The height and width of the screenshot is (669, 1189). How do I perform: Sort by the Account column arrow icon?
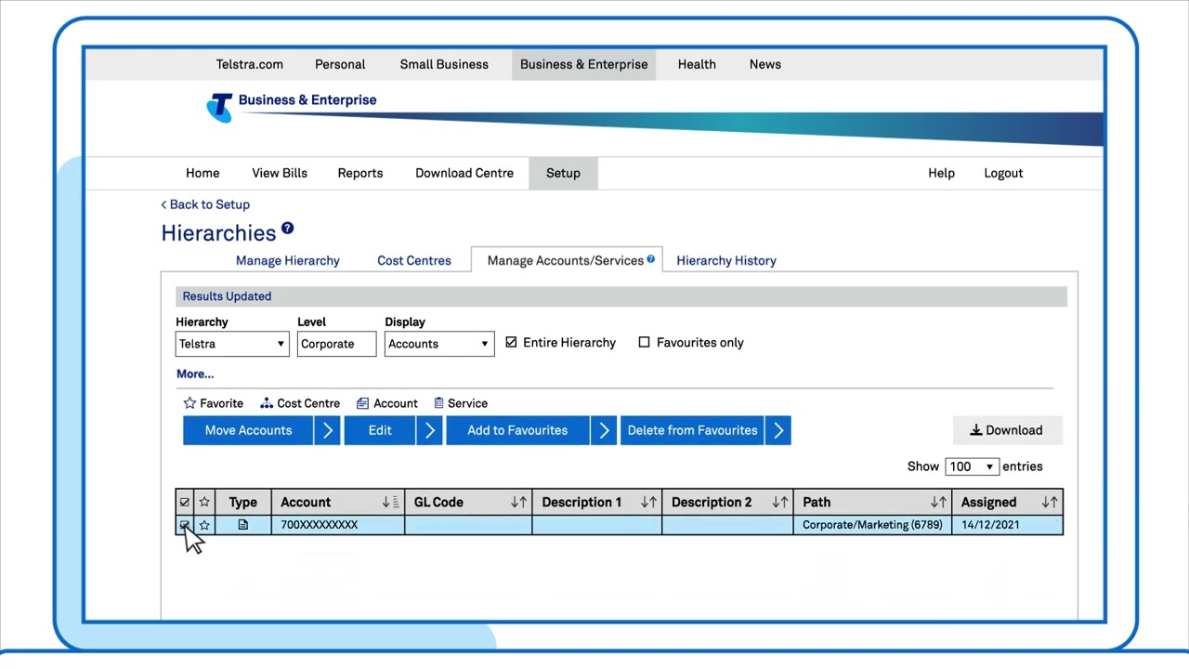click(390, 502)
